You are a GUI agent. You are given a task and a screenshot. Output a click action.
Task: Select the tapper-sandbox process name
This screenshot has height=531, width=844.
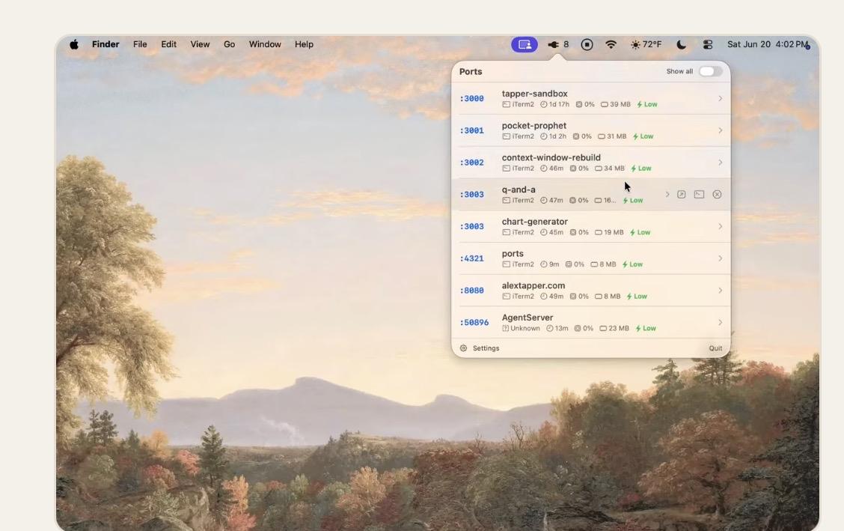tap(534, 94)
